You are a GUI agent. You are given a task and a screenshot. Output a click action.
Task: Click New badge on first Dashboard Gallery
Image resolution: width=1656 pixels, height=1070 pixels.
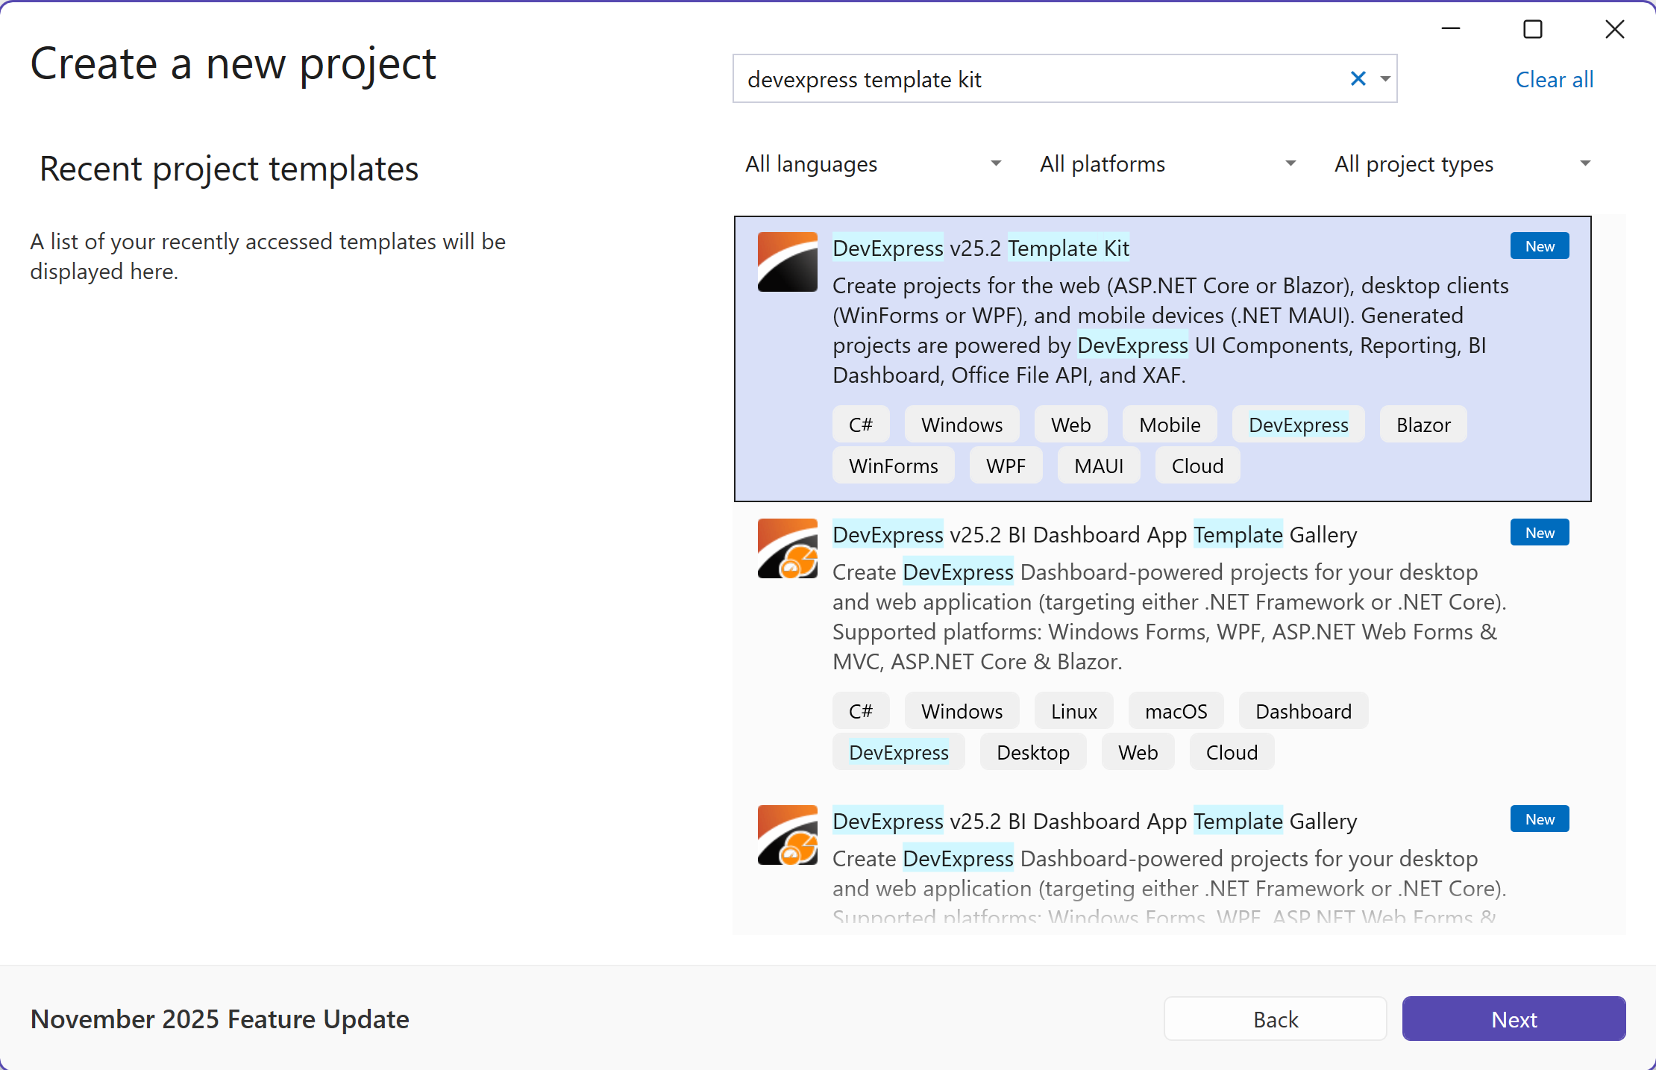[1539, 533]
